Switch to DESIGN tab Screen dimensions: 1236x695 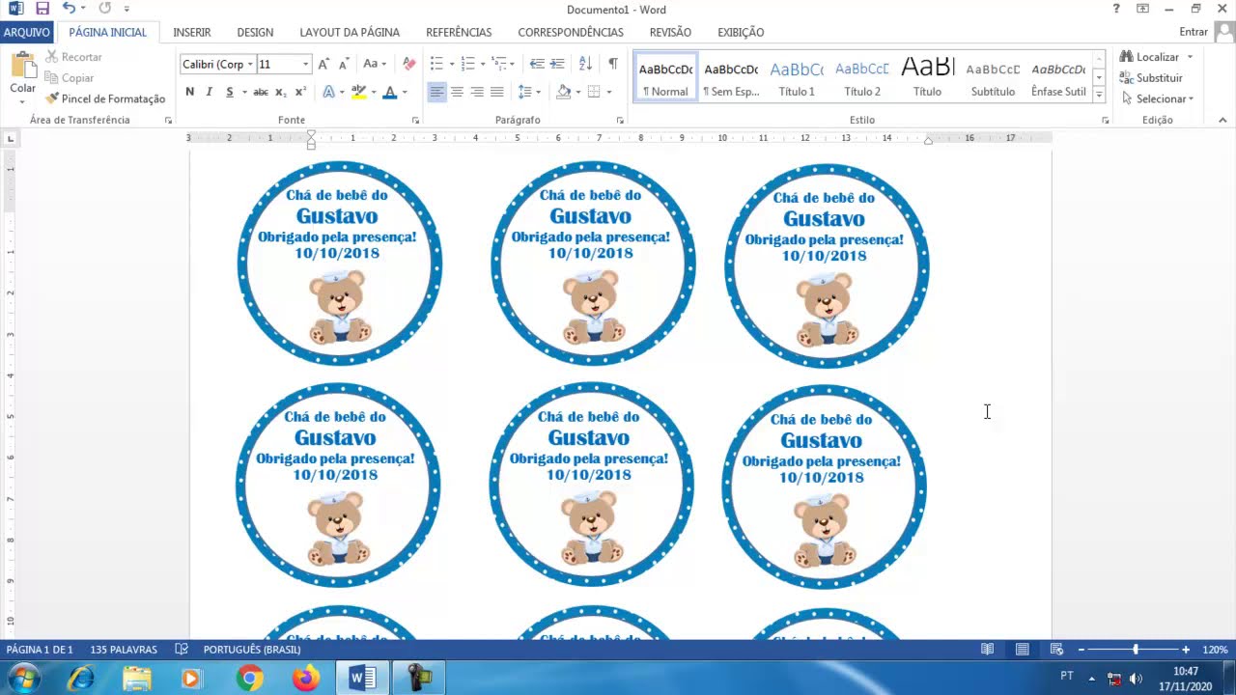[x=255, y=32]
